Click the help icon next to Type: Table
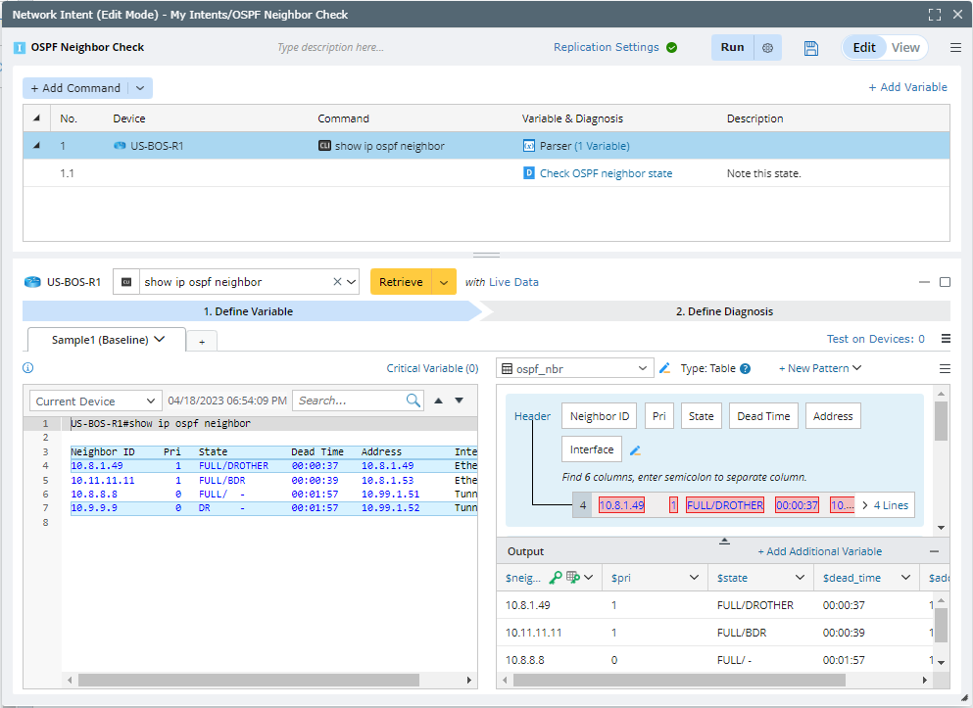Viewport: 973px width, 708px height. pyautogui.click(x=745, y=369)
